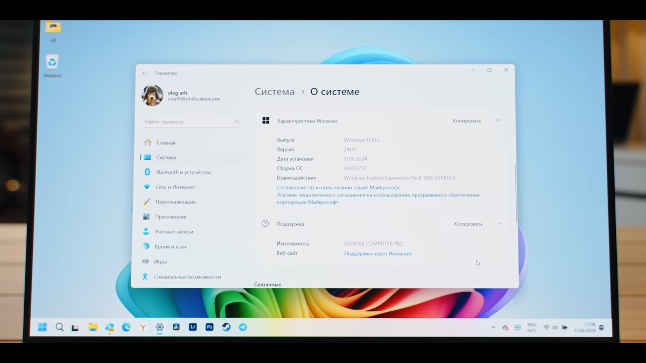Viewport: 646px width, 363px height.
Task: Launch Steam from taskbar
Action: click(226, 327)
